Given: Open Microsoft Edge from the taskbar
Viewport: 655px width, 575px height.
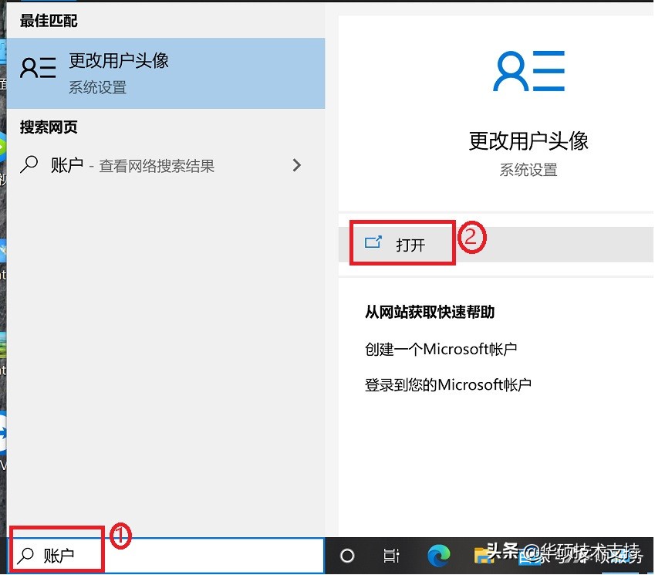Looking at the screenshot, I should 438,555.
